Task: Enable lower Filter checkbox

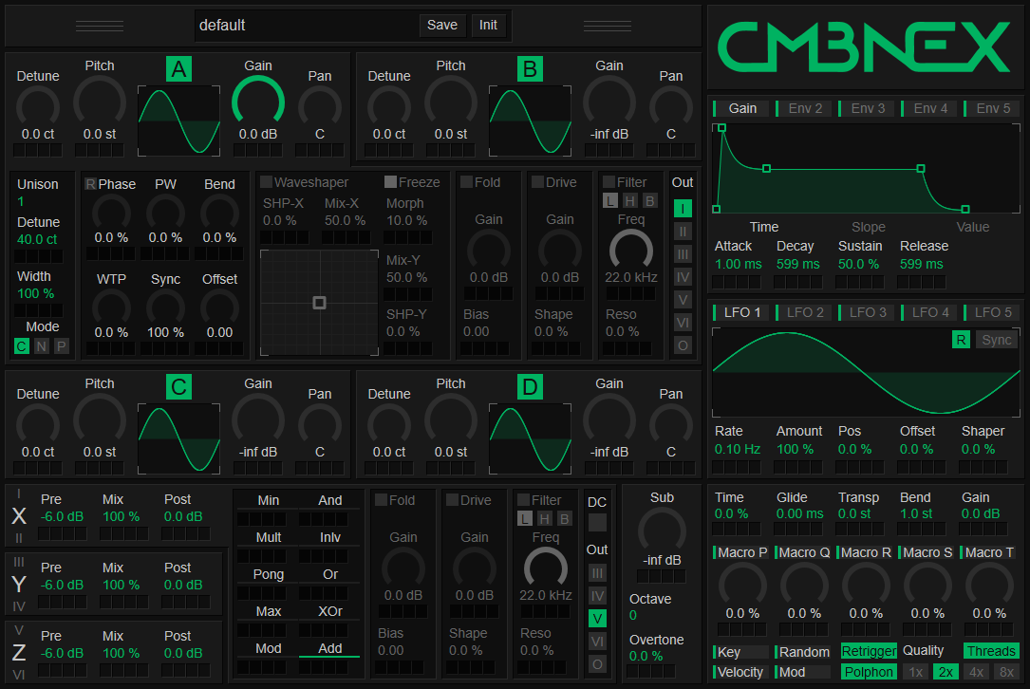Action: tap(523, 500)
